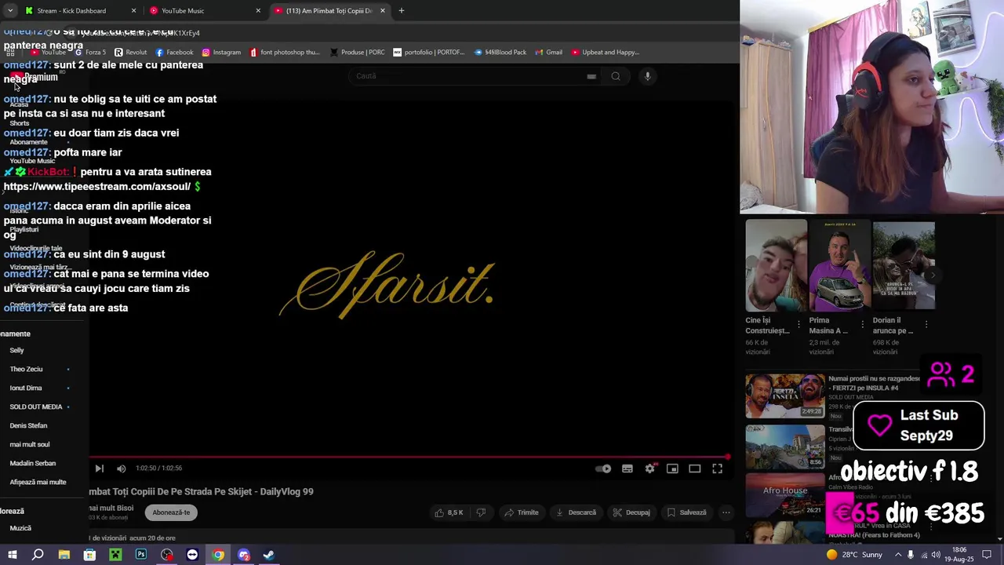The image size is (1004, 565).
Task: Enable theater mode view
Action: click(x=694, y=468)
